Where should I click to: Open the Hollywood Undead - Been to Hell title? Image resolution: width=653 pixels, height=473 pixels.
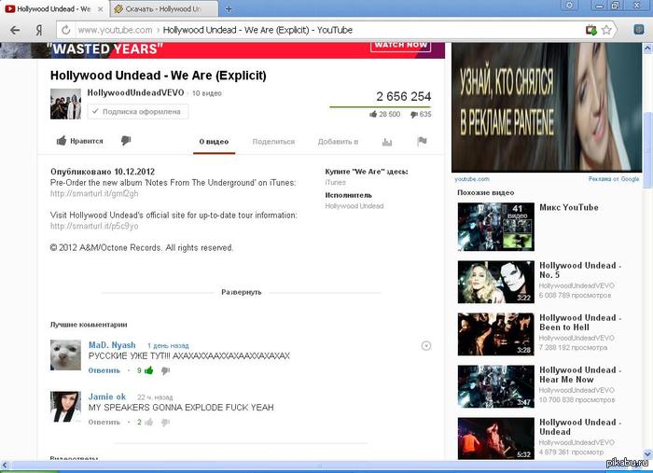tap(580, 322)
